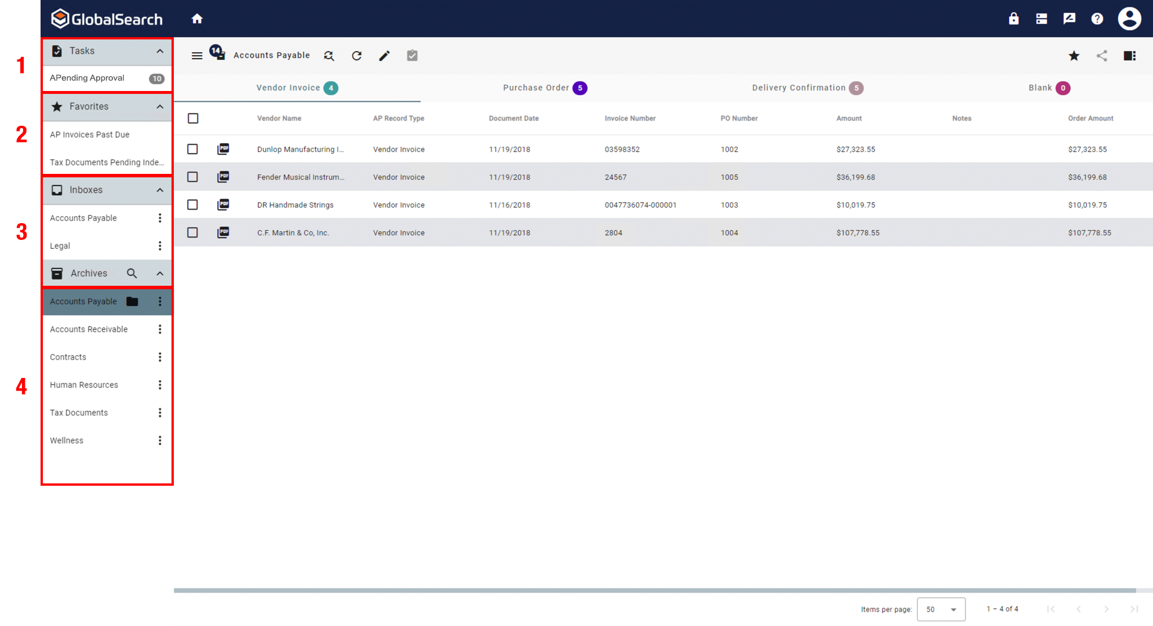This screenshot has height=626, width=1153.
Task: Open the feedback speech-bubble icon in the header
Action: point(1069,18)
